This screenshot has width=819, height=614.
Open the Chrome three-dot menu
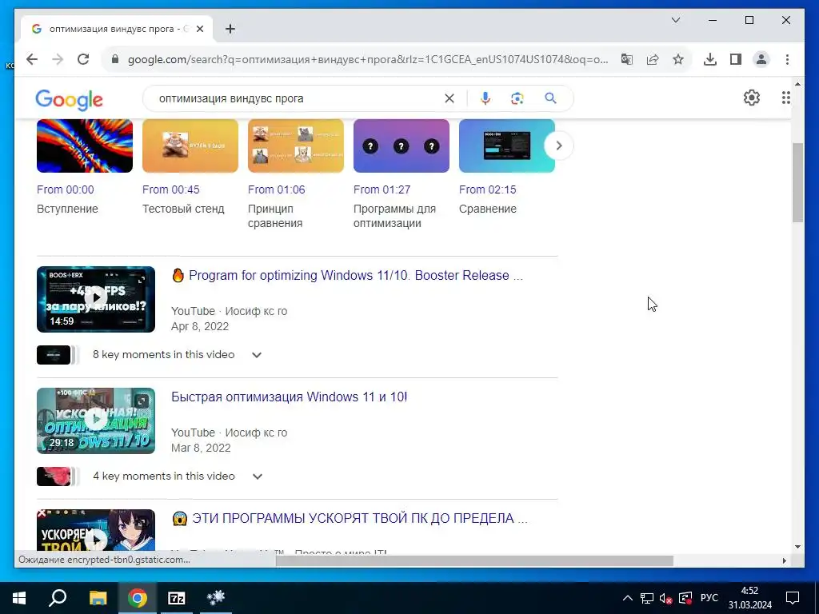(787, 59)
